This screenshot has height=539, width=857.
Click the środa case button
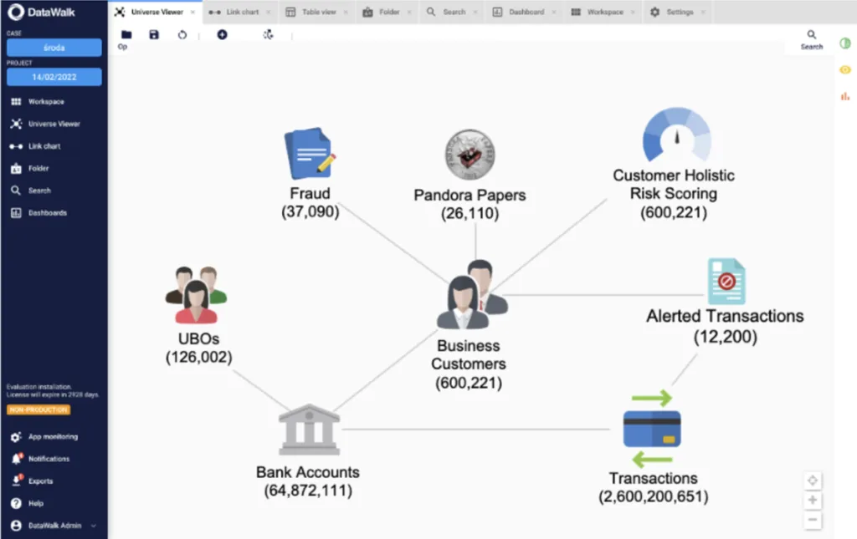pos(54,48)
